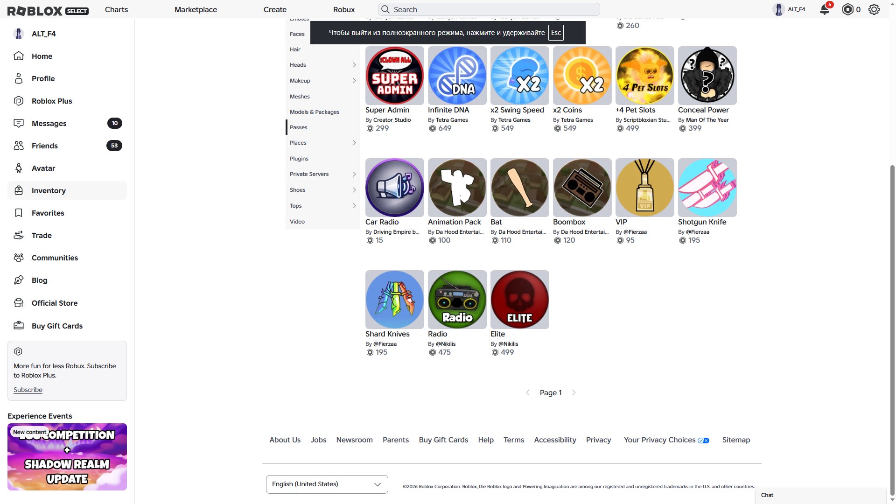896x504 pixels.
Task: Open the Accessibility footer link
Action: [555, 440]
